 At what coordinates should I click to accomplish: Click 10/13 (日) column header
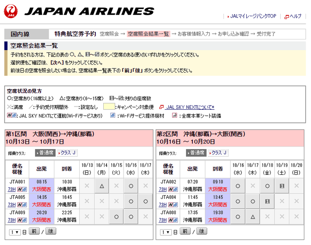click(x=87, y=169)
